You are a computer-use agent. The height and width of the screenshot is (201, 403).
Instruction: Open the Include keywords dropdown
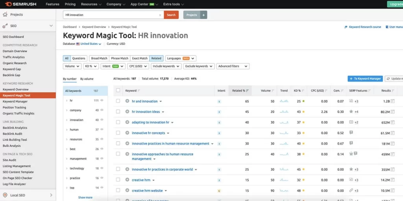(x=166, y=66)
